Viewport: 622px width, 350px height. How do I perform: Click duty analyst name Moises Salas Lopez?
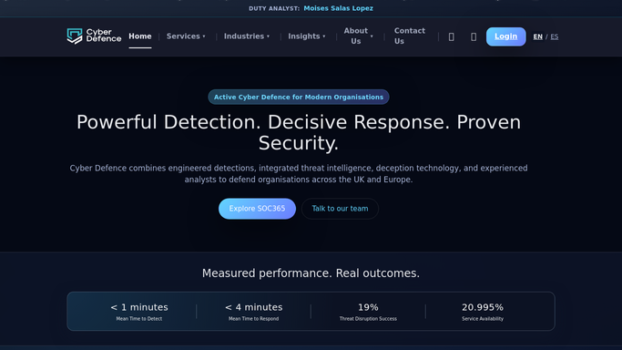pyautogui.click(x=339, y=8)
